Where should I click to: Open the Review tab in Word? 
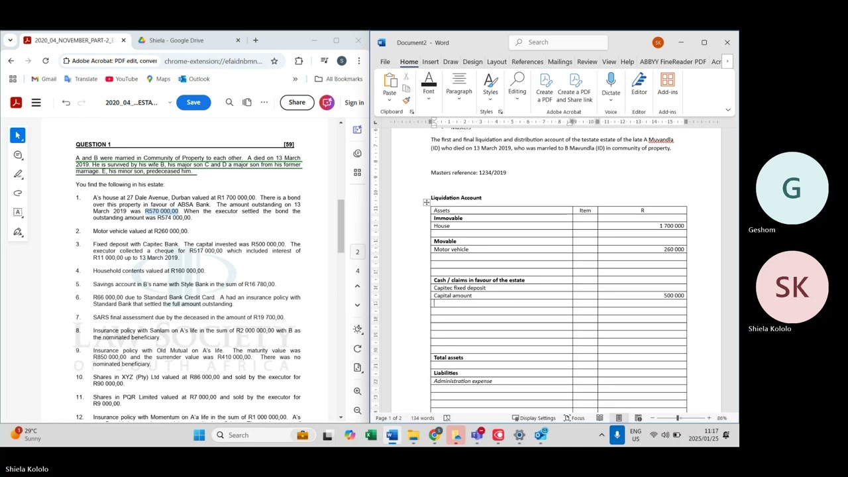(x=587, y=62)
